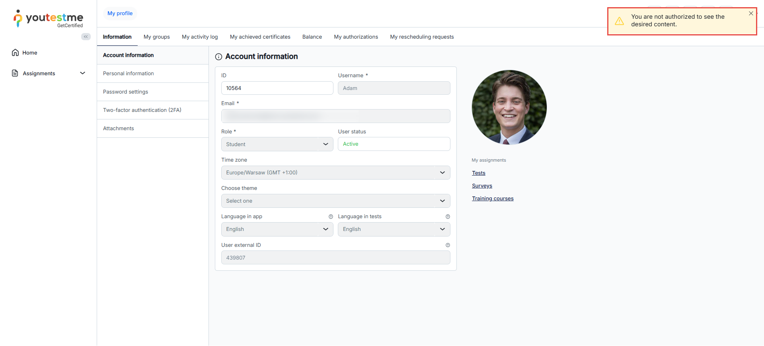The height and width of the screenshot is (346, 764).
Task: Open Password settings section
Action: (125, 92)
